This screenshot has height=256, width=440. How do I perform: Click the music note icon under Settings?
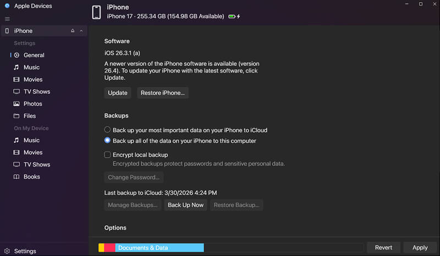click(x=16, y=67)
